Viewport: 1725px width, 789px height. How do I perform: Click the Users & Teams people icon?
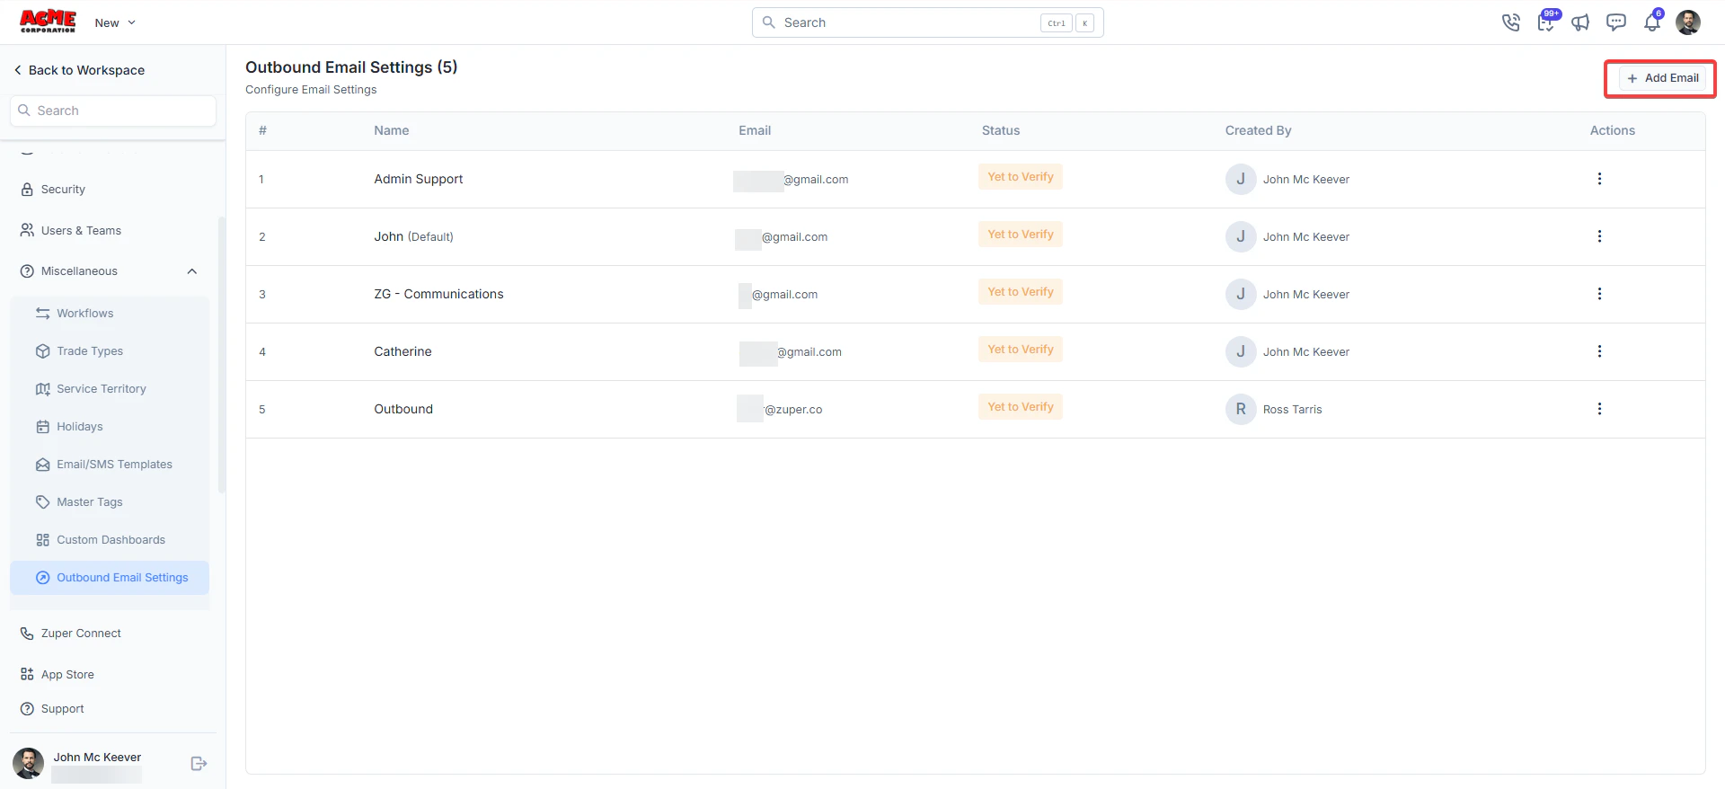(27, 230)
